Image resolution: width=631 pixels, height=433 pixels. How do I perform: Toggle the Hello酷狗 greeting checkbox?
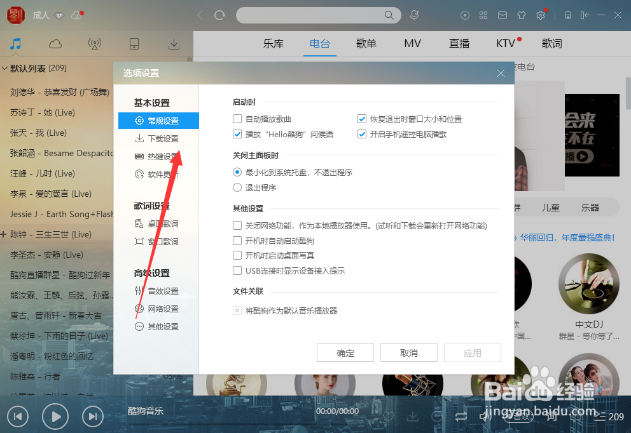(237, 134)
